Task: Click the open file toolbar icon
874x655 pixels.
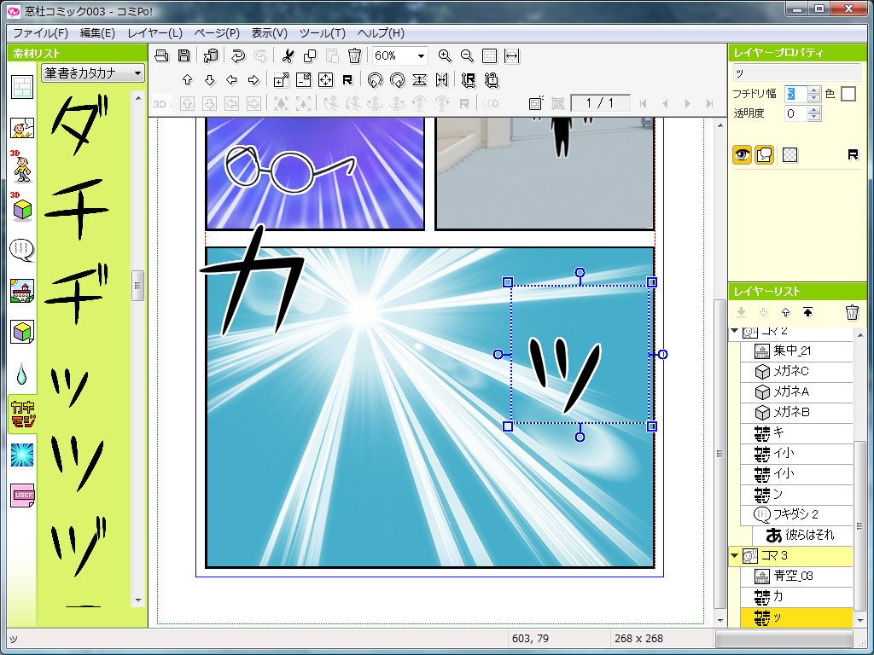Action: pos(161,55)
